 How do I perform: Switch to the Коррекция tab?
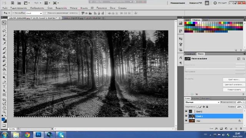190,54
